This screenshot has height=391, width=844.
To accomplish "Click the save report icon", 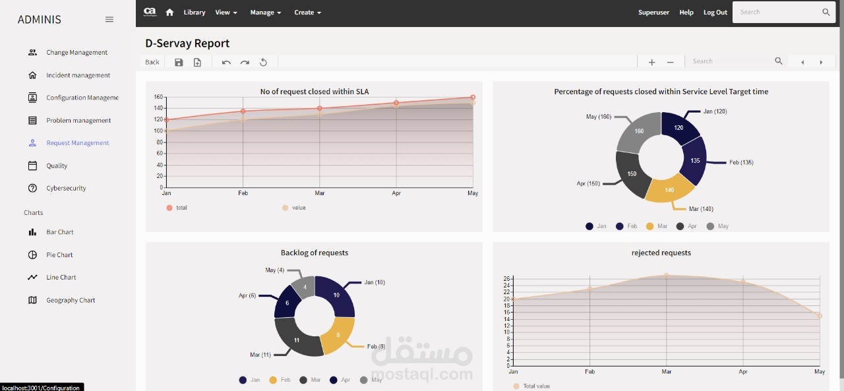I will pos(179,61).
